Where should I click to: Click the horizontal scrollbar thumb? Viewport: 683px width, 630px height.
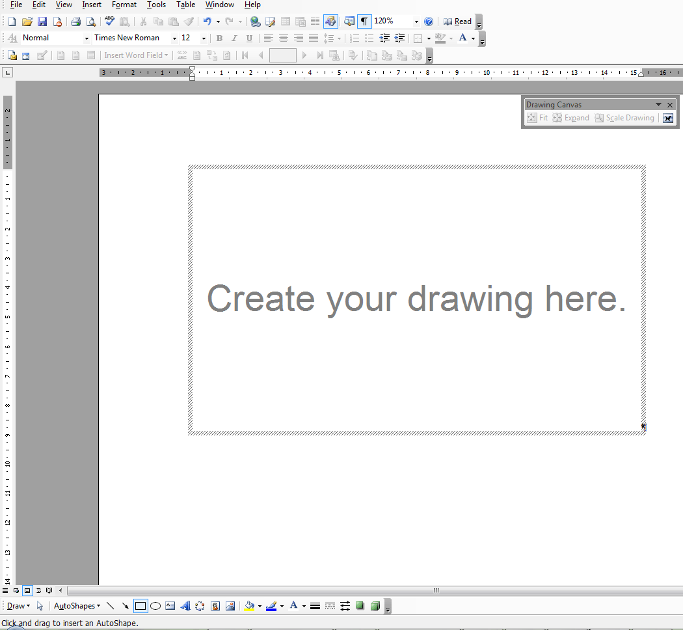coord(436,591)
